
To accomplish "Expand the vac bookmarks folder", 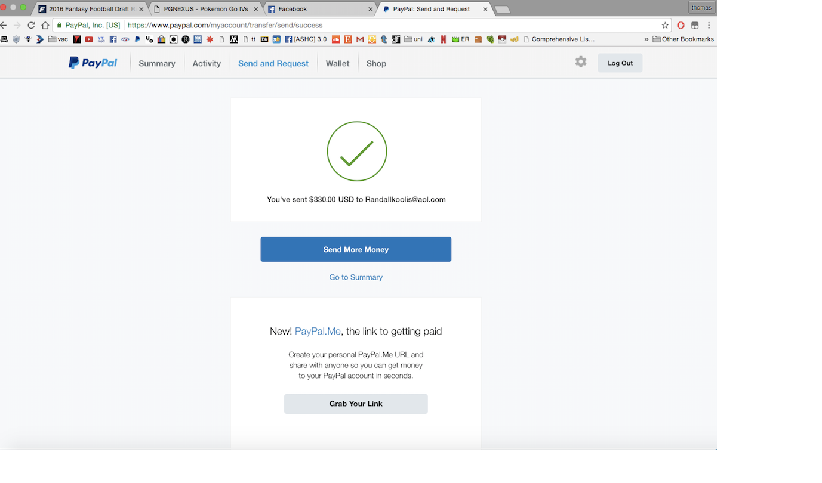I will tap(58, 39).
